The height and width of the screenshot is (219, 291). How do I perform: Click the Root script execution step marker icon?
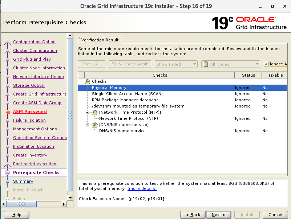point(7,165)
